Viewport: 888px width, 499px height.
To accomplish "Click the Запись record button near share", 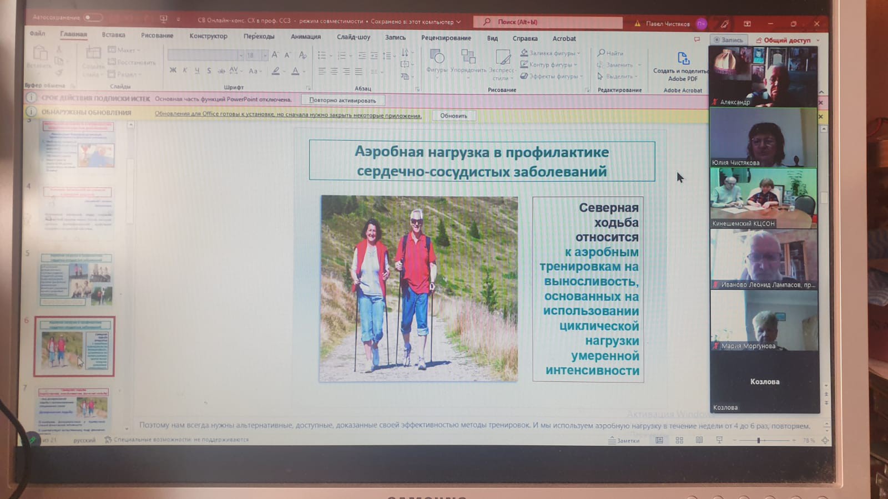I will 728,40.
